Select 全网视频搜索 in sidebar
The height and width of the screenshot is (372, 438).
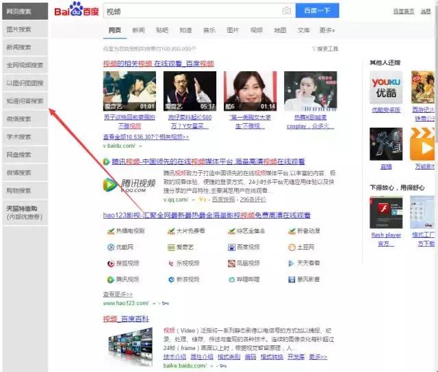[25, 65]
